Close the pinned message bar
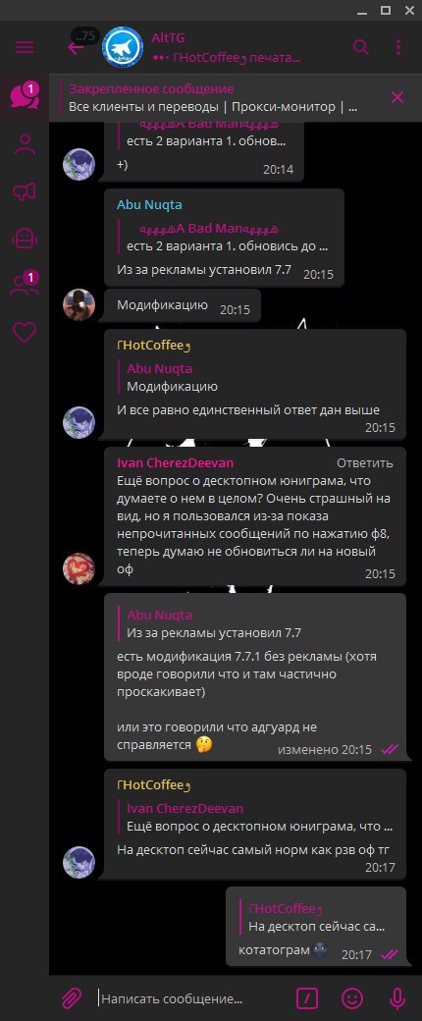Screen dimensions: 422x1021 point(397,97)
